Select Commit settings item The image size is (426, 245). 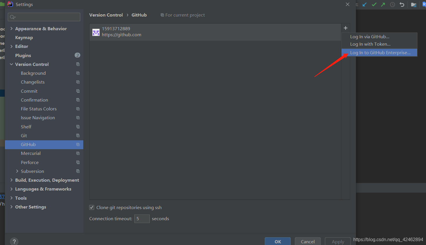pyautogui.click(x=29, y=91)
